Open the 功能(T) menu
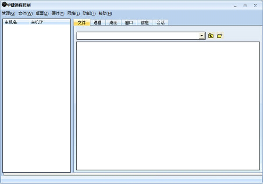263x184 pixels. point(89,14)
